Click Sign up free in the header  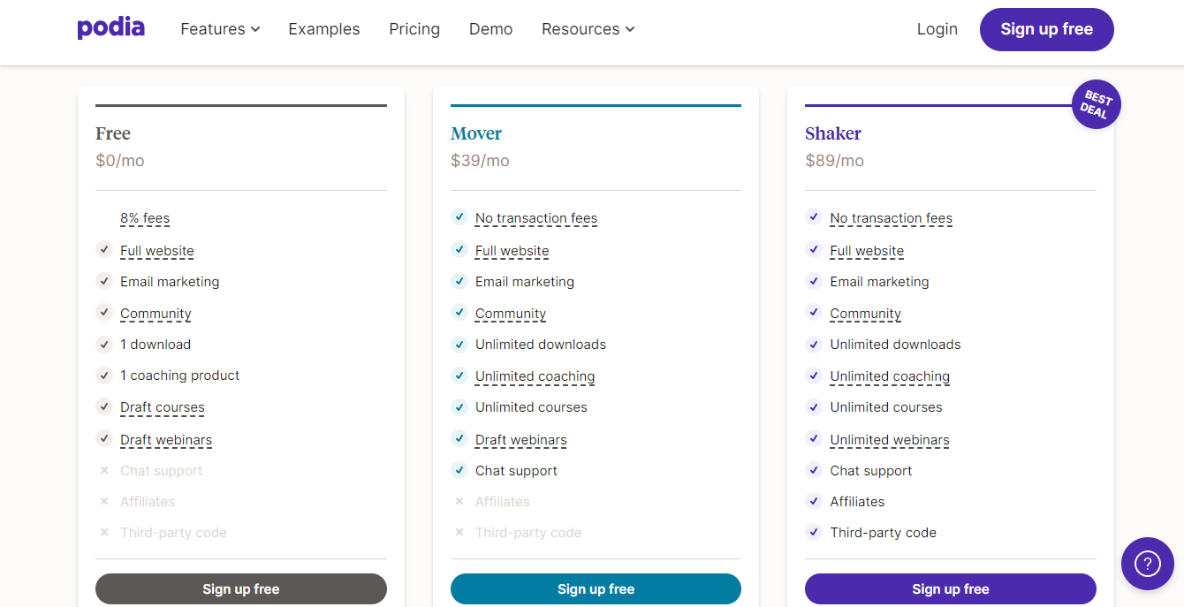(x=1046, y=29)
